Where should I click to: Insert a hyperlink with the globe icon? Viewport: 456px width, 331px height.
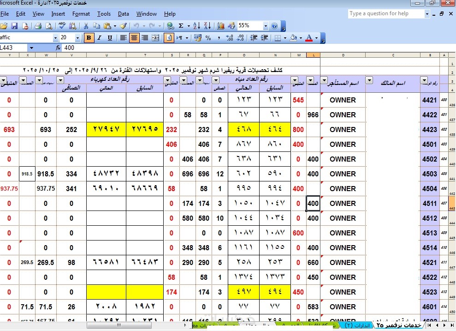(x=171, y=26)
